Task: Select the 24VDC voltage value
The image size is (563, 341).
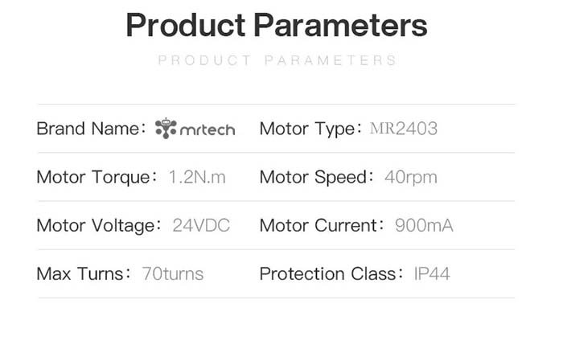Action: pyautogui.click(x=201, y=225)
